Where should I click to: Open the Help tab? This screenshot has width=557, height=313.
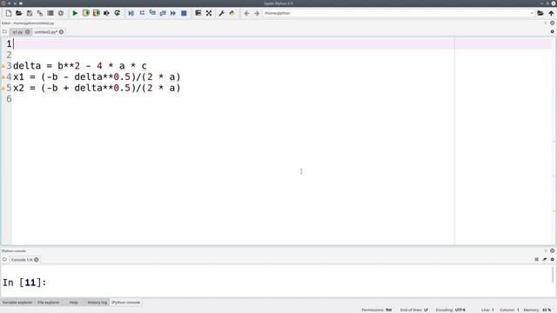[73, 303]
